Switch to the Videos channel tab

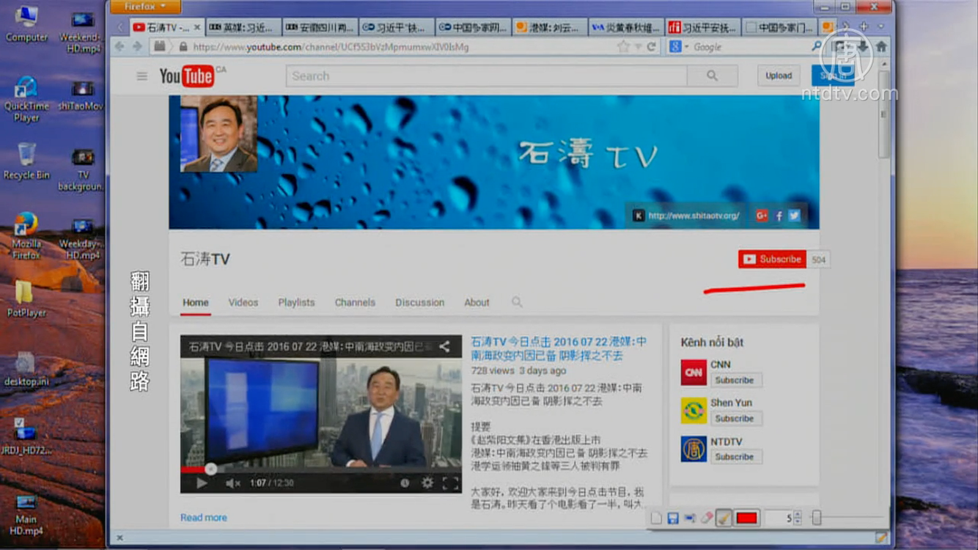[x=243, y=302]
